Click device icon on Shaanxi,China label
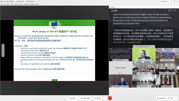Screen dimensions: 179x101 point(138,86)
